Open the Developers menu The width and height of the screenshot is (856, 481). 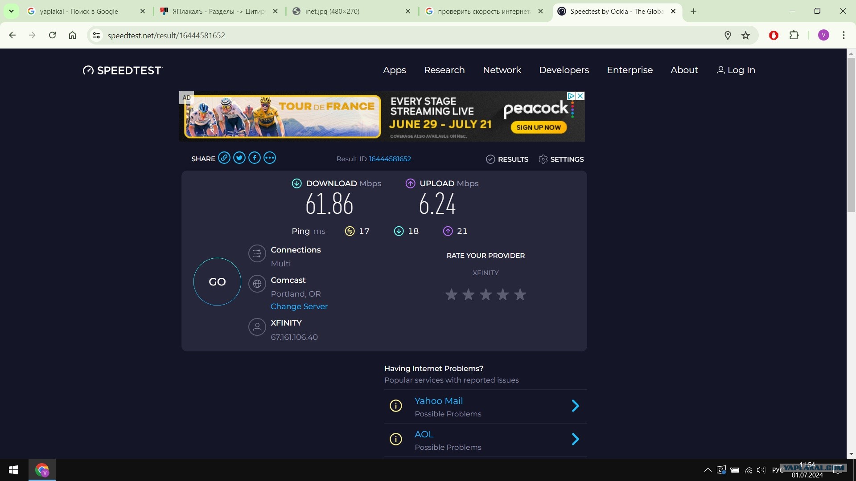[x=564, y=70]
